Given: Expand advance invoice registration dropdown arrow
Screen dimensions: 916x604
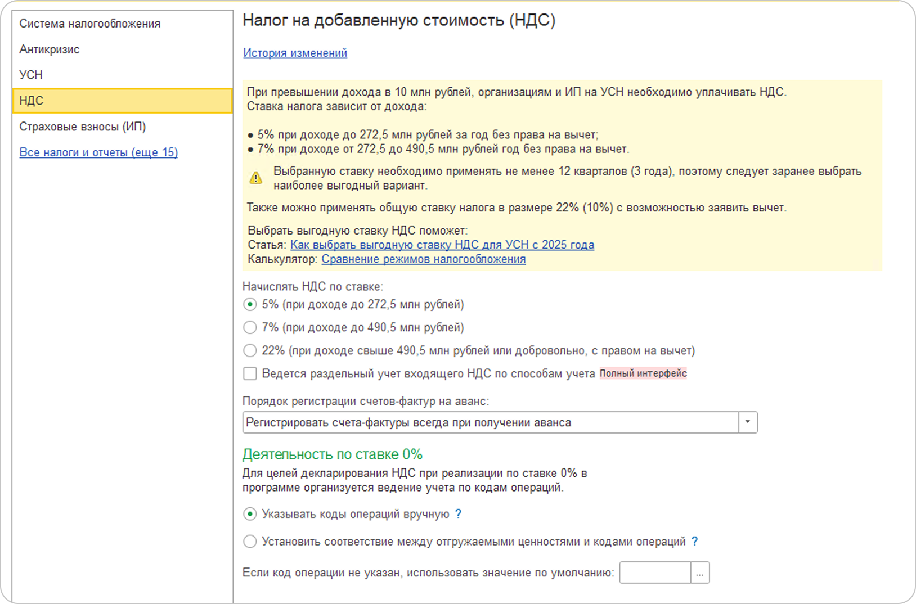Looking at the screenshot, I should click(747, 422).
